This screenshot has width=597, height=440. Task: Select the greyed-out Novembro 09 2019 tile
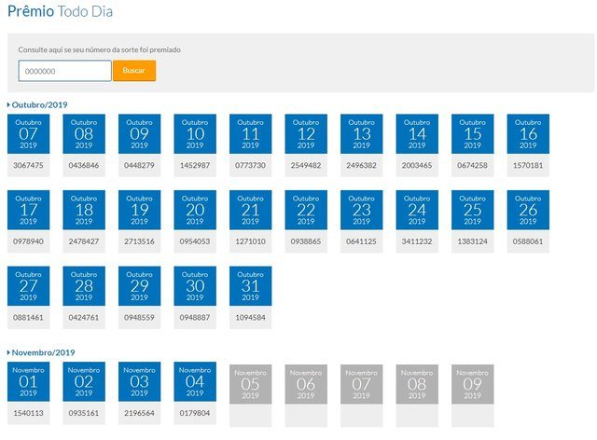[473, 383]
